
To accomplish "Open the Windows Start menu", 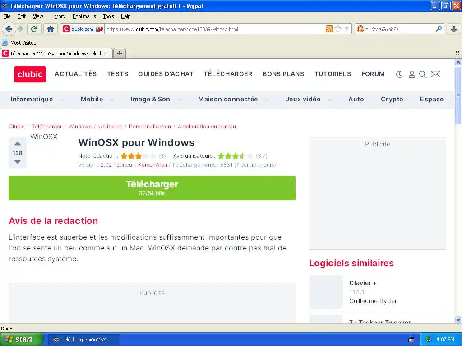I will click(21, 339).
